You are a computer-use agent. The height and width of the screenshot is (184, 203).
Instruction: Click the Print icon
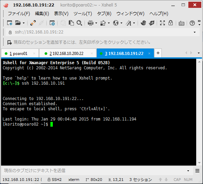click(90, 23)
